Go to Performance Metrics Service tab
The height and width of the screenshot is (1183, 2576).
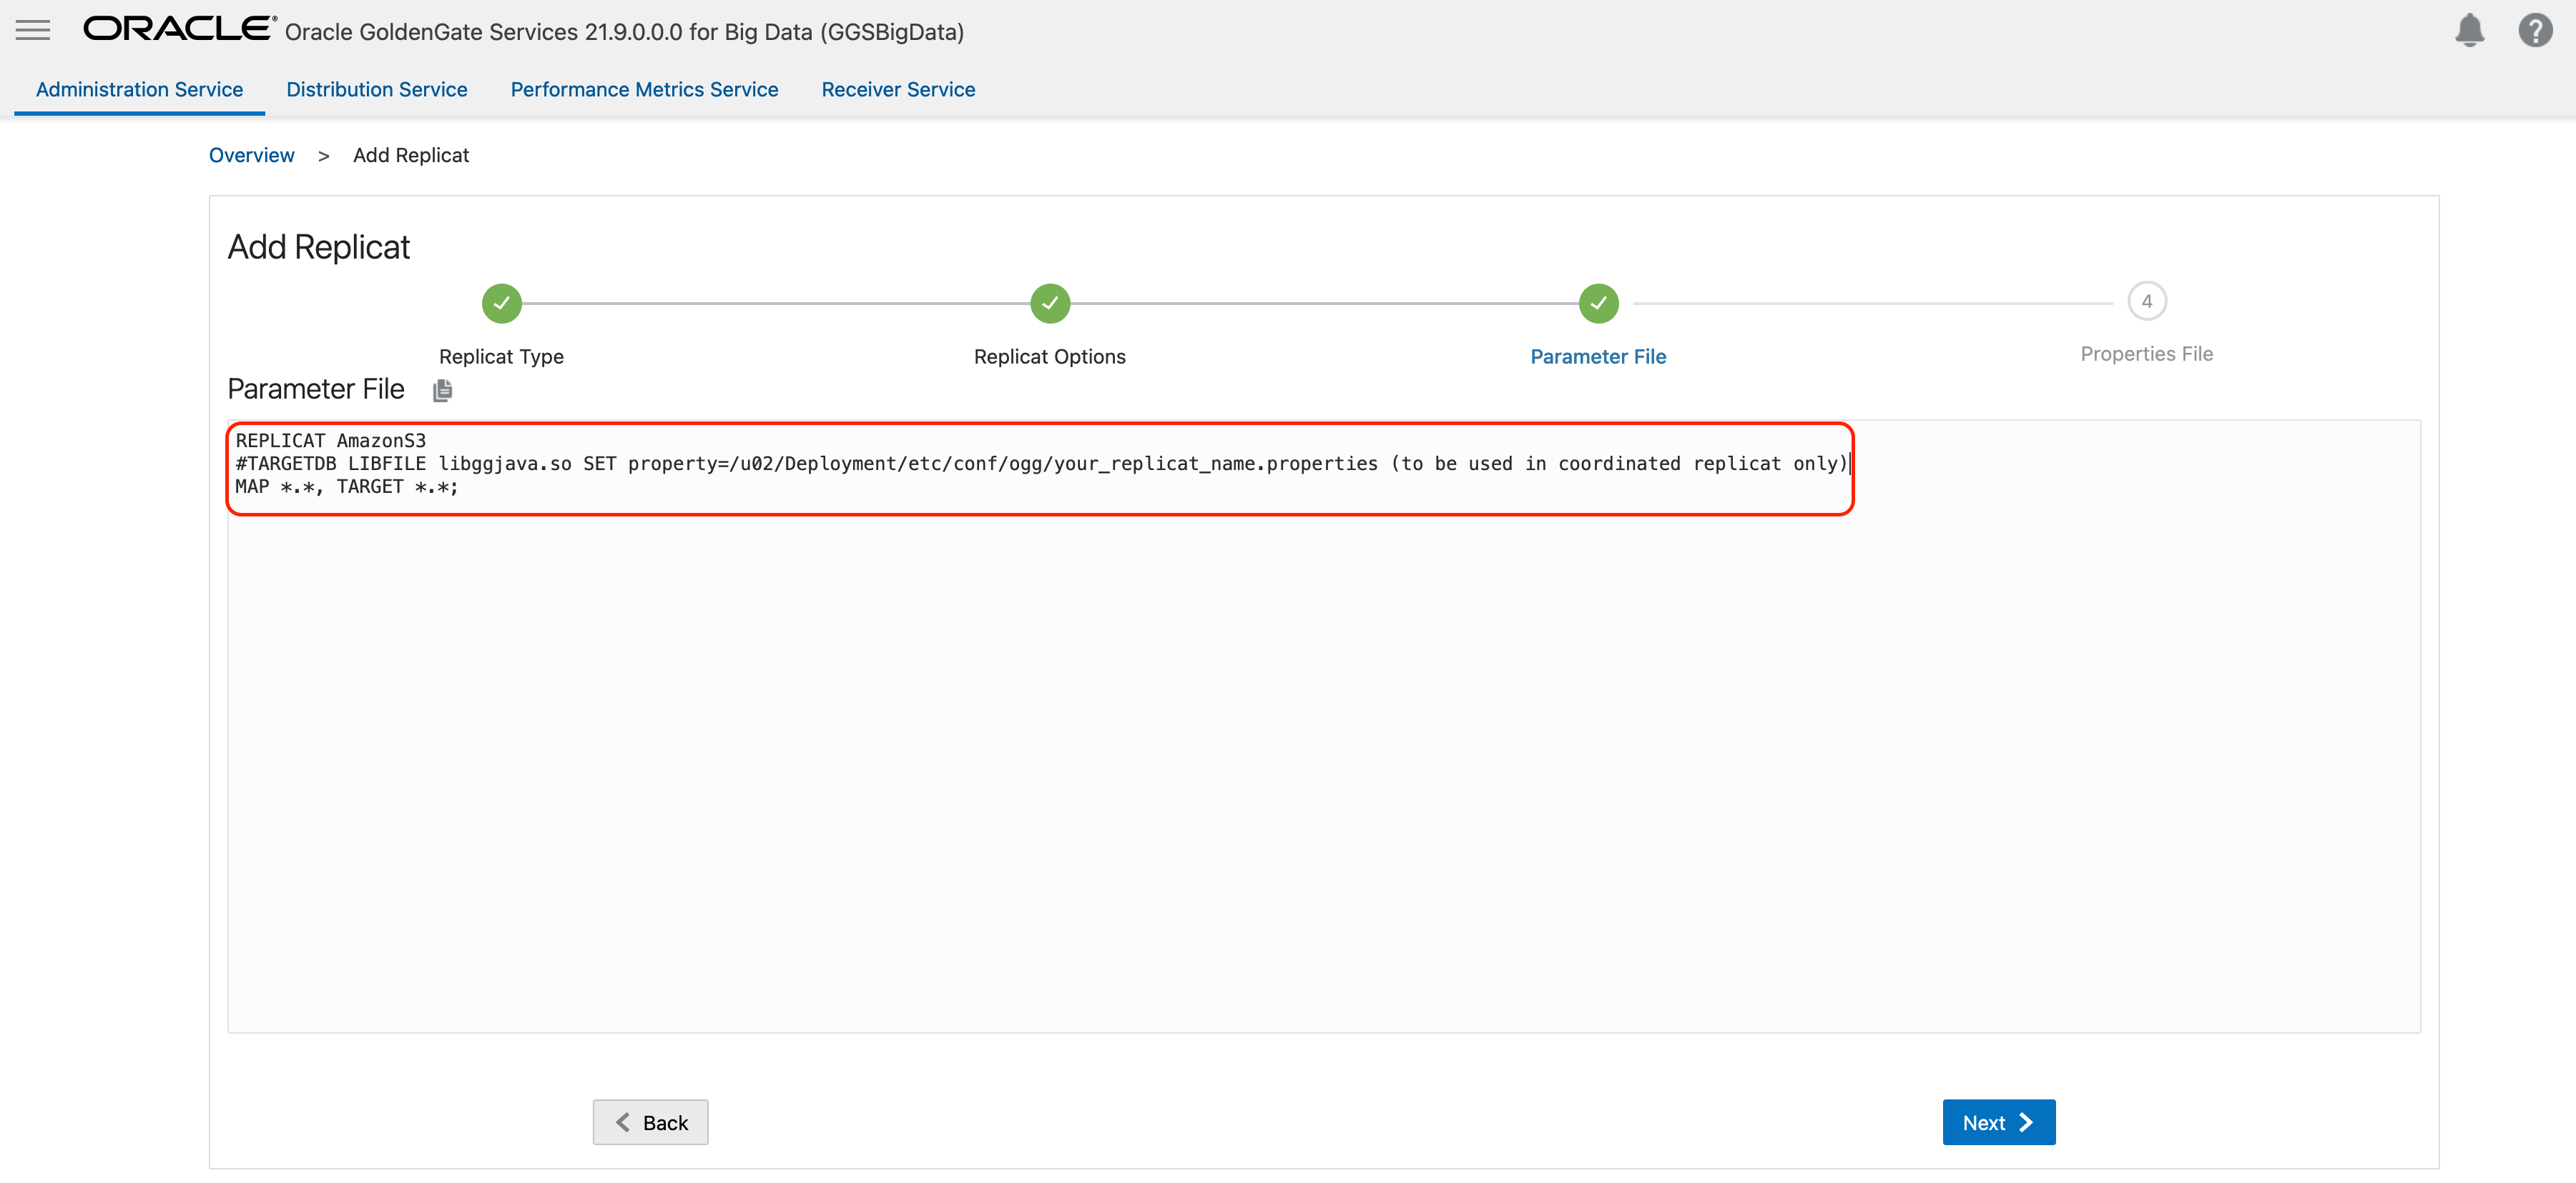pos(644,89)
